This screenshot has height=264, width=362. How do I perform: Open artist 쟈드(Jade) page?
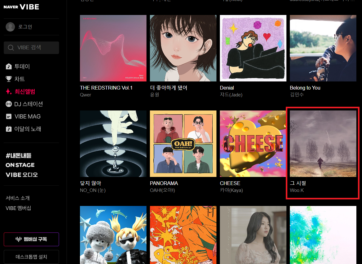[231, 95]
